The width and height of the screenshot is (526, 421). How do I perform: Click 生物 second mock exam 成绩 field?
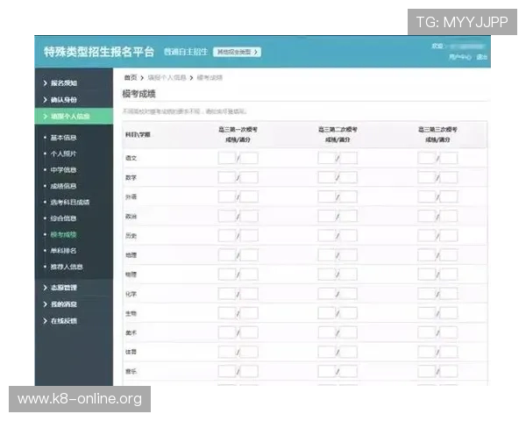pyautogui.click(x=327, y=313)
